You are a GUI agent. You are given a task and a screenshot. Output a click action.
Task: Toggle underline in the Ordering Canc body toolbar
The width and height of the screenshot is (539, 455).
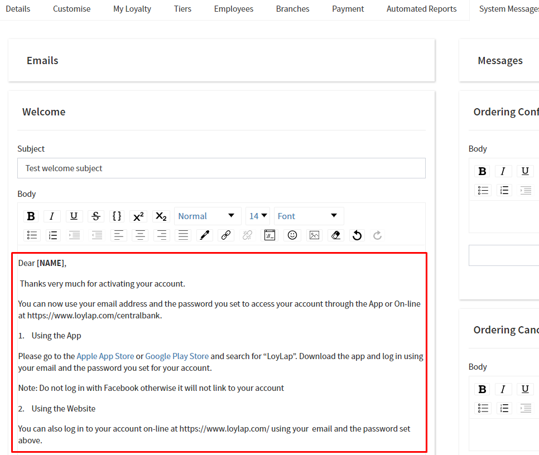tap(525, 389)
